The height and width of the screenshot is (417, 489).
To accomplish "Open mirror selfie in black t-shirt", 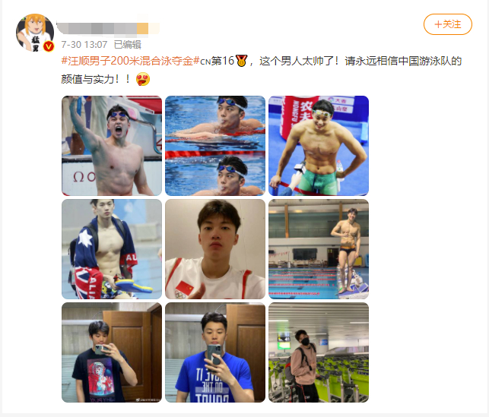I will click(112, 352).
